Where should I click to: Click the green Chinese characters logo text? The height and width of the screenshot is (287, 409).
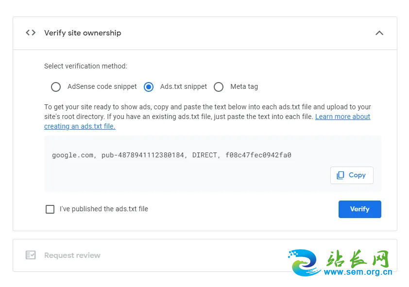tap(358, 258)
